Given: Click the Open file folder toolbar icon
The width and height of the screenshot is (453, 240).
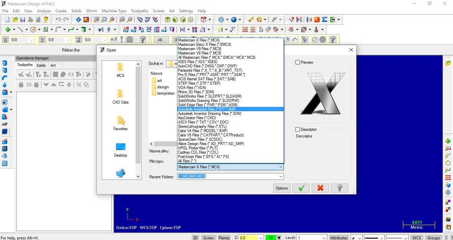Looking at the screenshot, I should (x=15, y=19).
